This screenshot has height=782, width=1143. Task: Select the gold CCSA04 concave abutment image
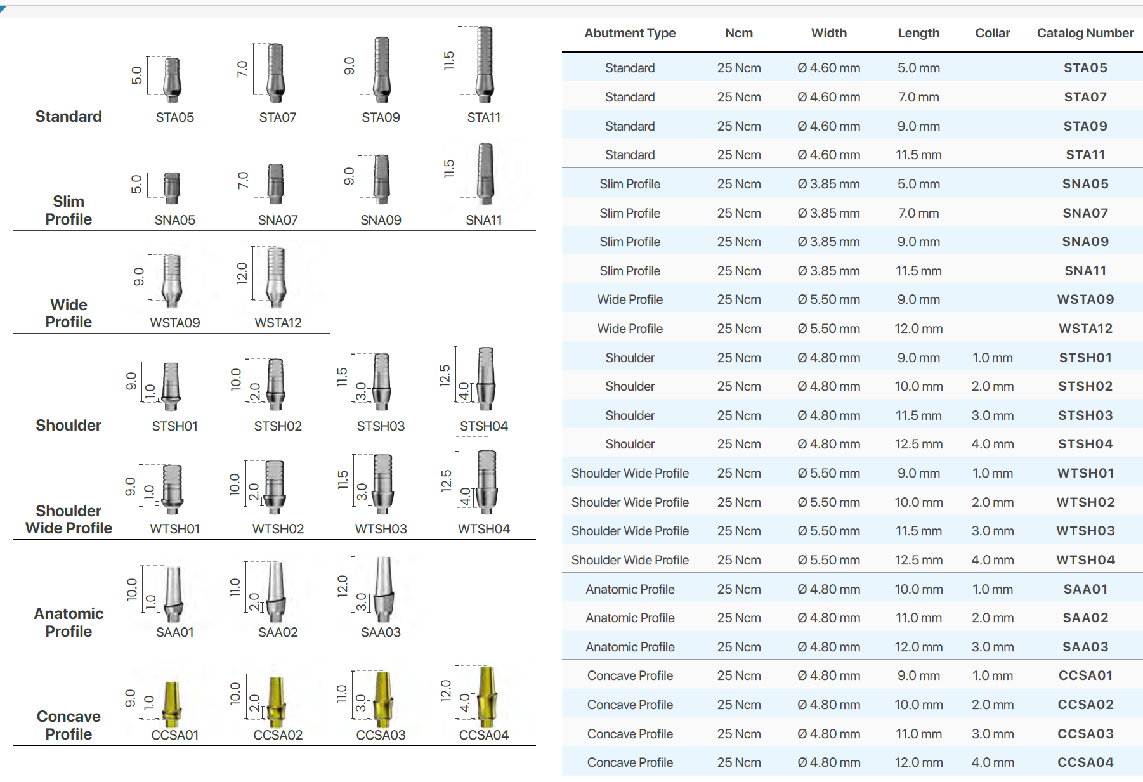[x=486, y=696]
